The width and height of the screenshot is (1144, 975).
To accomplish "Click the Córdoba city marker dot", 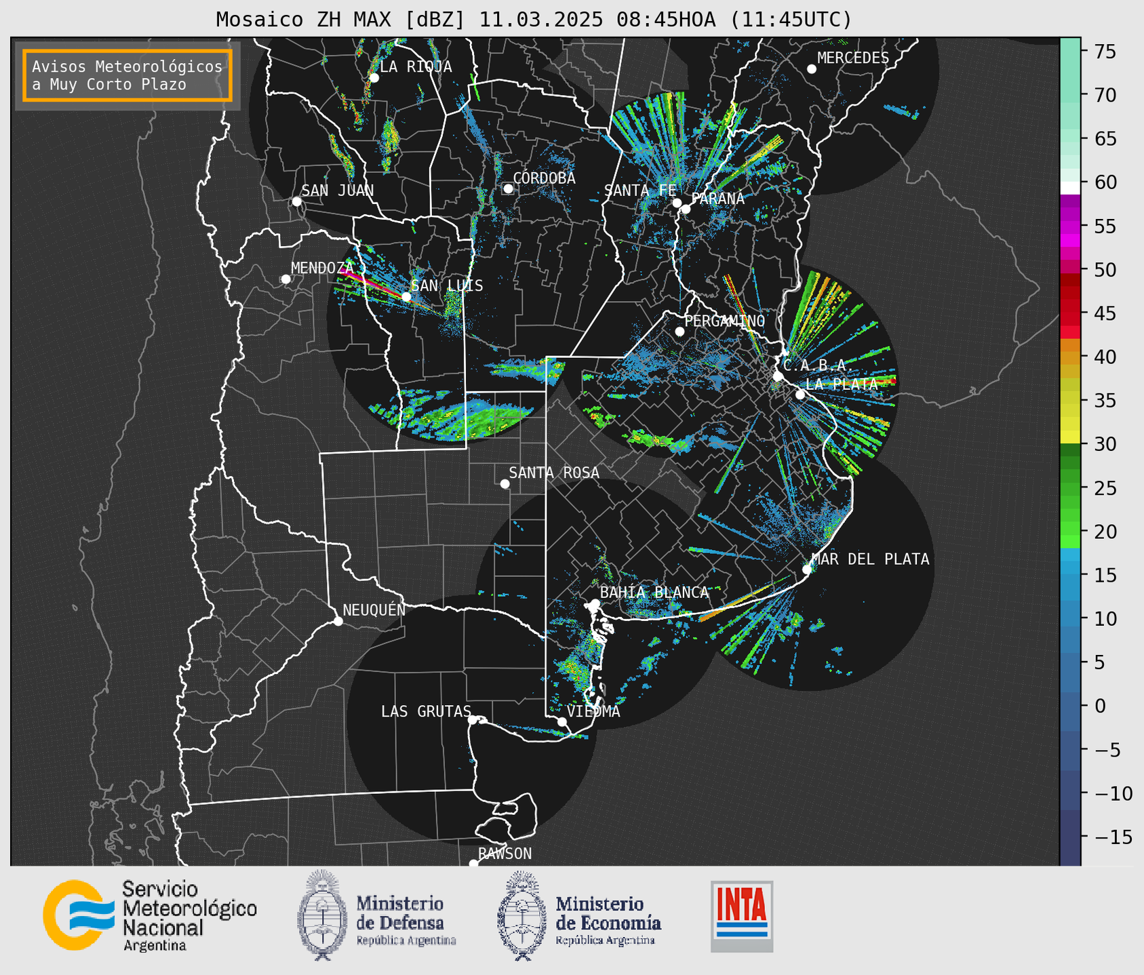I will [x=508, y=188].
